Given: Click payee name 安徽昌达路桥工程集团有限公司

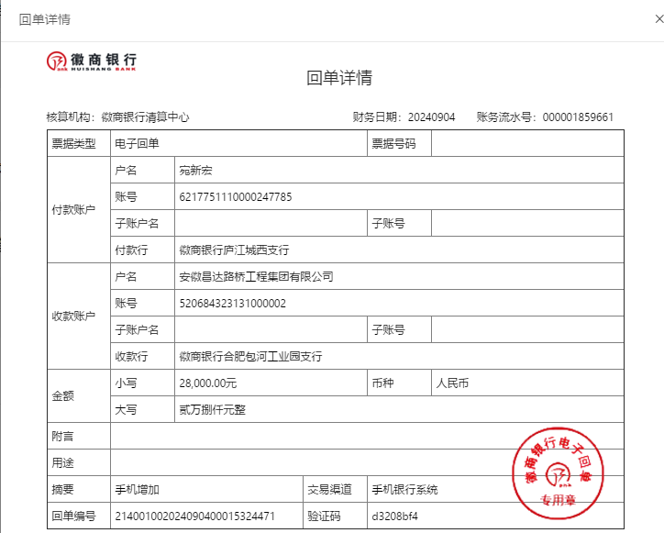Looking at the screenshot, I should pyautogui.click(x=256, y=277).
